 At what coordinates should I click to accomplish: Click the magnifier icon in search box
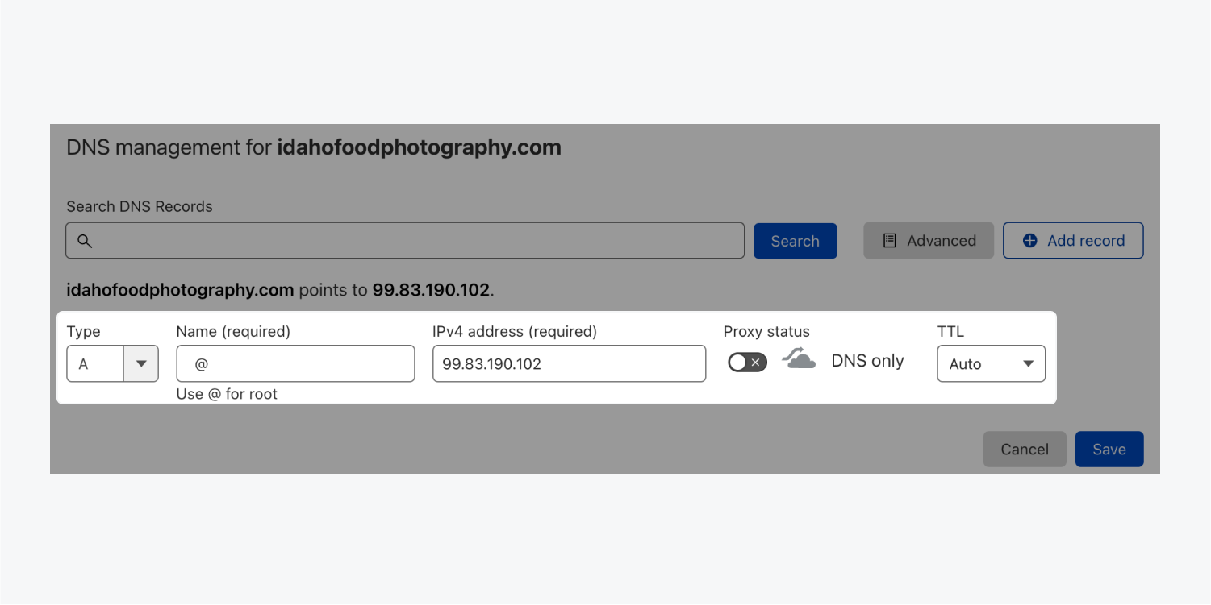click(x=85, y=241)
